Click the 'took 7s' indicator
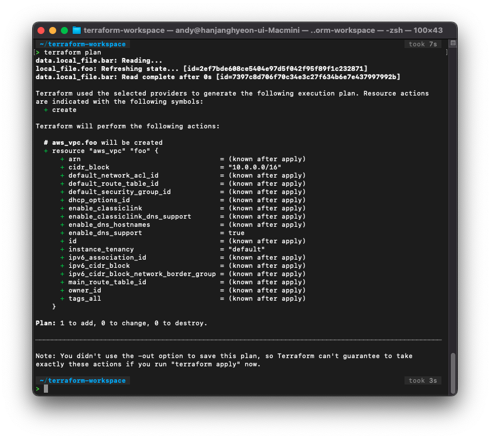Screen dimensions: 490x439 click(x=423, y=44)
